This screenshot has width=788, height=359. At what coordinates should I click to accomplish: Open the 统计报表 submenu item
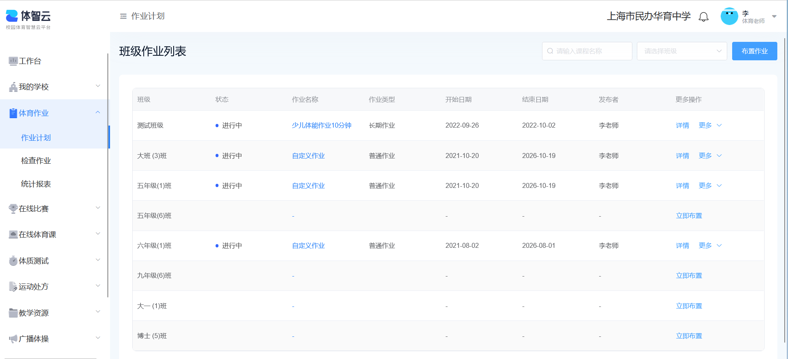[36, 184]
